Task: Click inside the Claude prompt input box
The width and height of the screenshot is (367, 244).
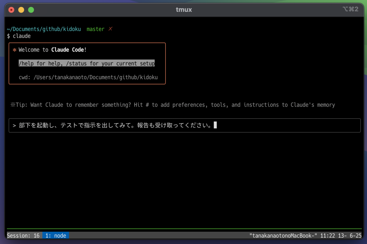Action: point(185,126)
